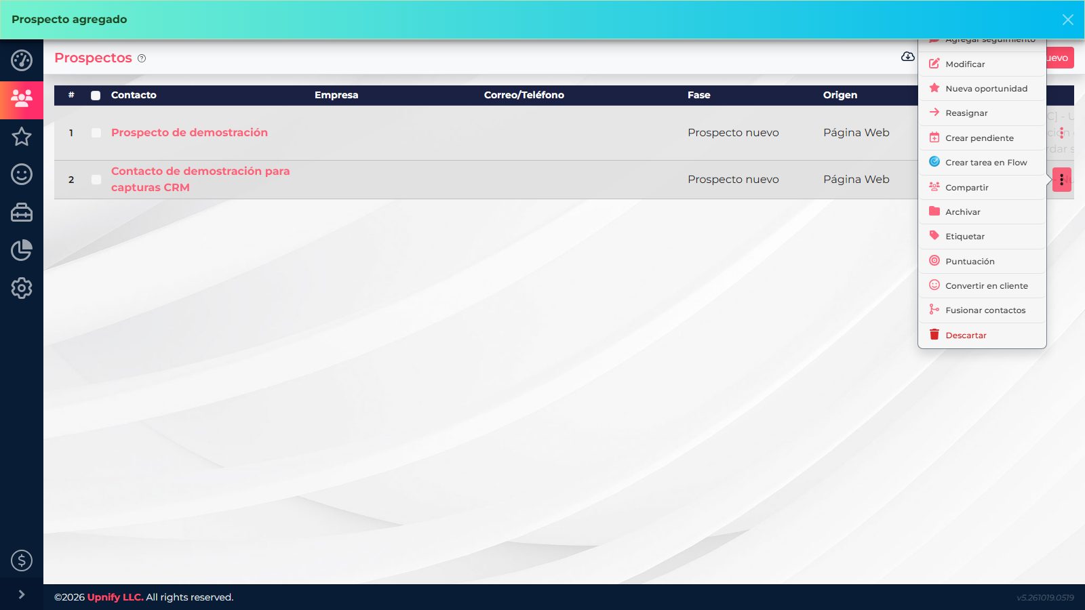Image resolution: width=1085 pixels, height=610 pixels.
Task: Toggle the select-all checkbox in table header
Action: [96, 96]
